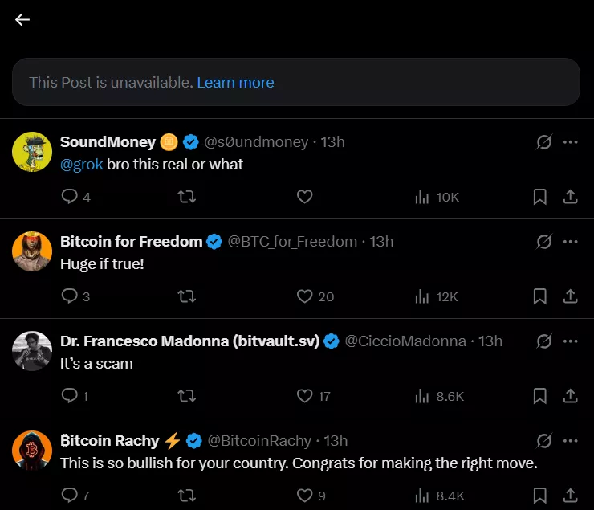
Task: Open more options for Dr. Francesco Madonna's post
Action: tap(571, 341)
